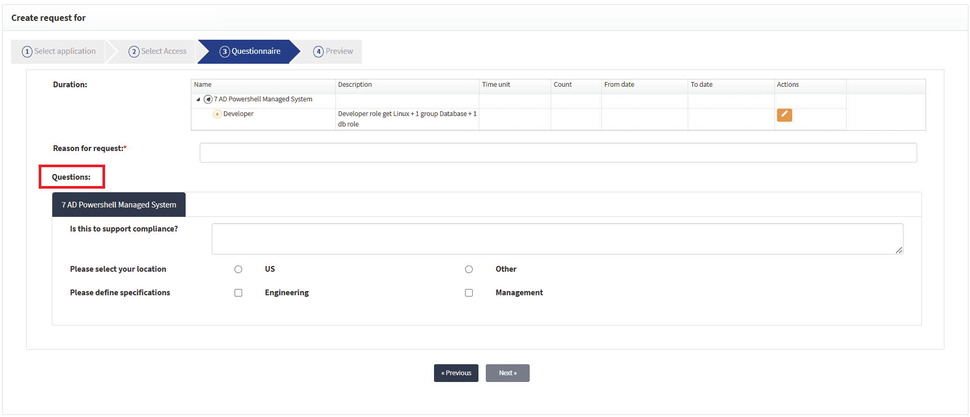This screenshot has height=417, width=970.
Task: Click the orange pencil edit icon
Action: pyautogui.click(x=784, y=115)
